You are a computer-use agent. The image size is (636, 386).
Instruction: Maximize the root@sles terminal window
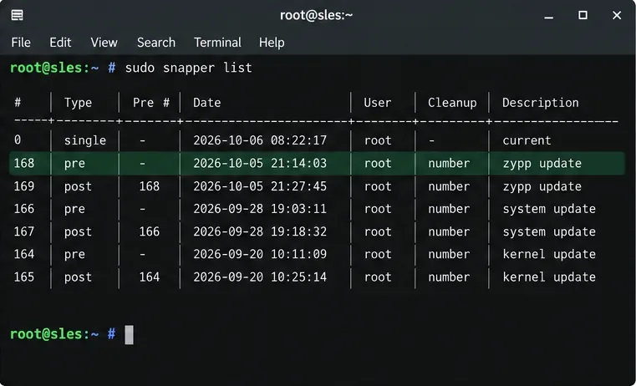583,15
